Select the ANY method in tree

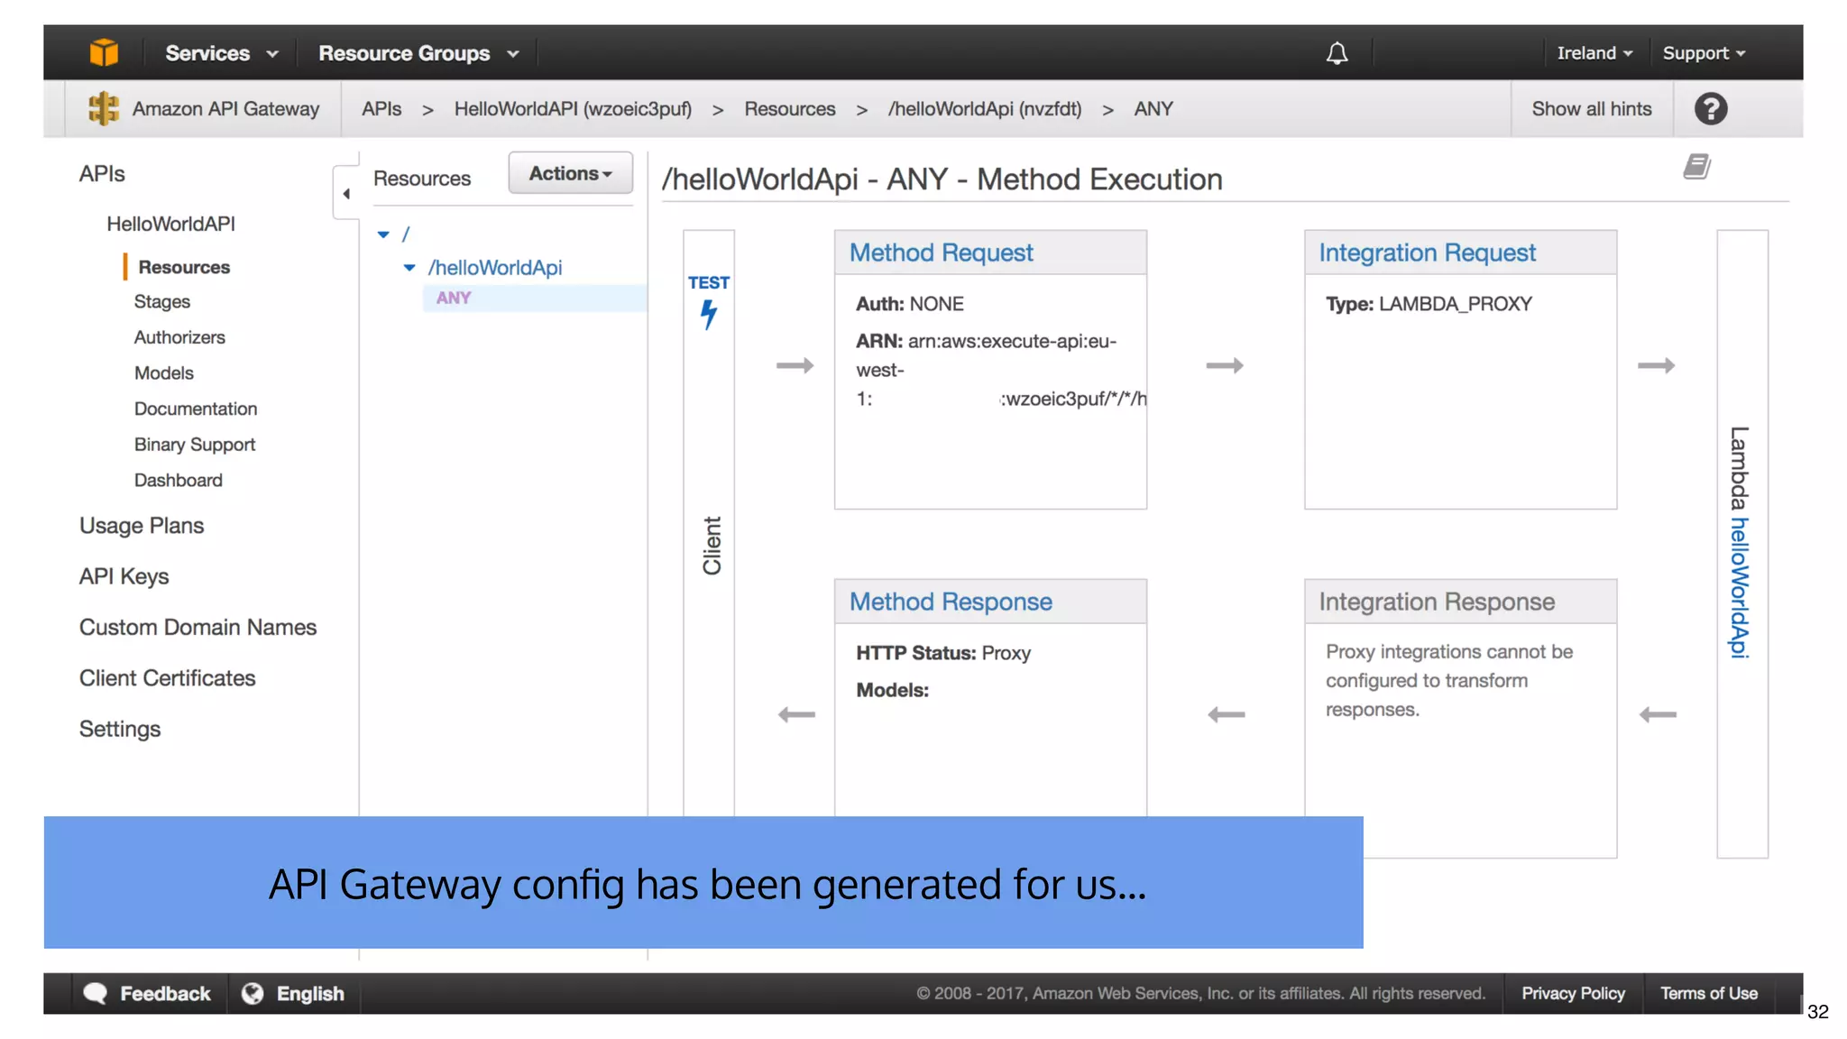click(454, 298)
